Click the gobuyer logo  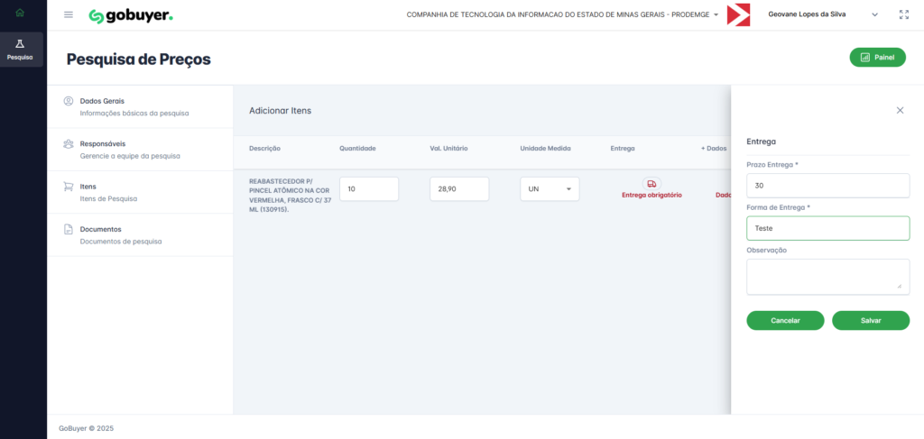tap(131, 15)
